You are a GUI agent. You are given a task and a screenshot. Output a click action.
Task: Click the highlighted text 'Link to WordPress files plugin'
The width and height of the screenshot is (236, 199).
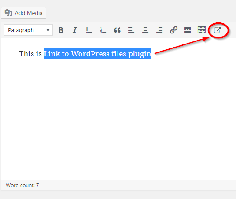97,54
